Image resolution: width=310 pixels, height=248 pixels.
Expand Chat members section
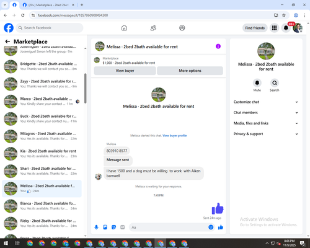tap(266, 113)
